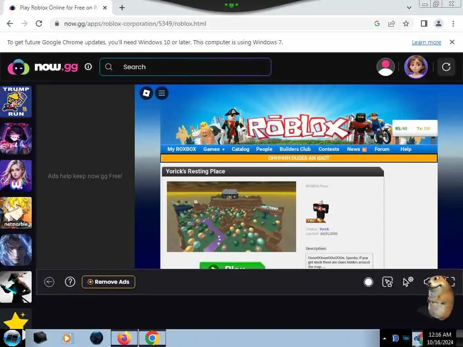Close the Play Roblox Online tab
This screenshot has height=347, width=463.
click(x=105, y=8)
